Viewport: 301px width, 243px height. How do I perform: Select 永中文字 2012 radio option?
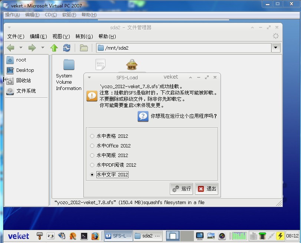[109, 174]
